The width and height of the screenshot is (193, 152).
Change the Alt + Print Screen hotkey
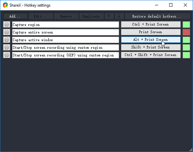[x=151, y=40]
